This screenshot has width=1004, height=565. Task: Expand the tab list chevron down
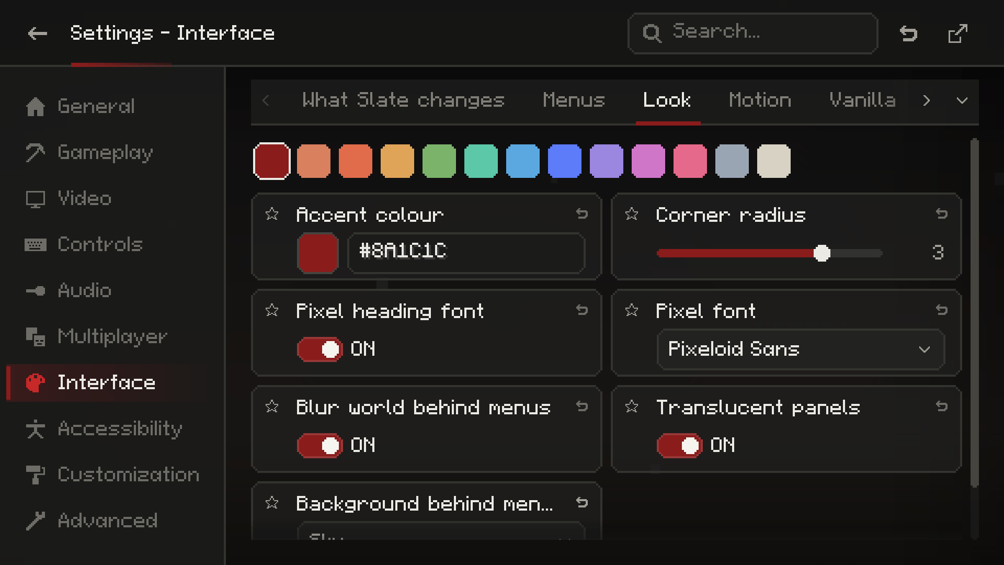(x=962, y=100)
